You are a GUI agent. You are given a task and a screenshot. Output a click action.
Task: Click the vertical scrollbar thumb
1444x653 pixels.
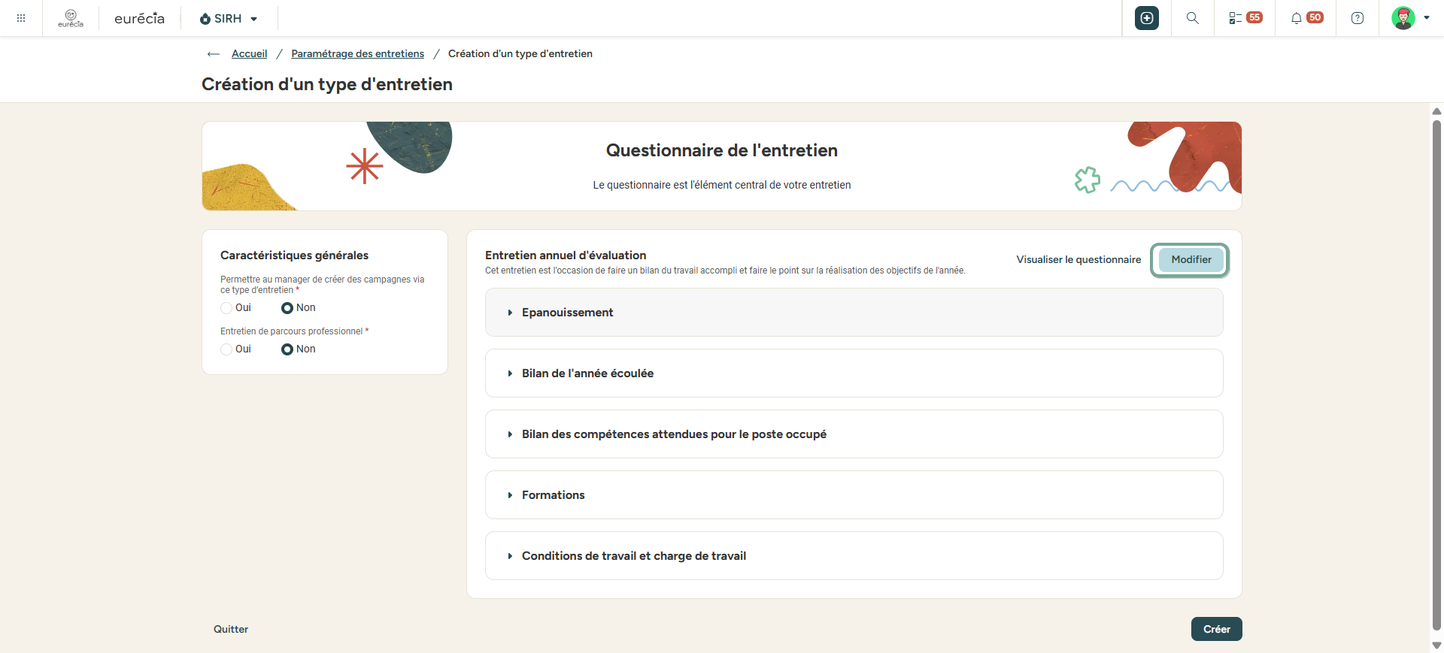[x=1436, y=374]
